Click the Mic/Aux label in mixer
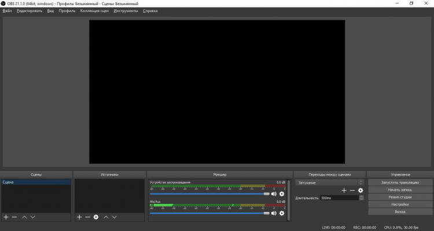Screen dimensions: 434x231 155,202
